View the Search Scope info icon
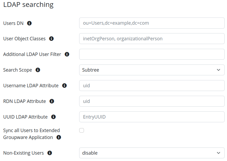 tap(38, 70)
